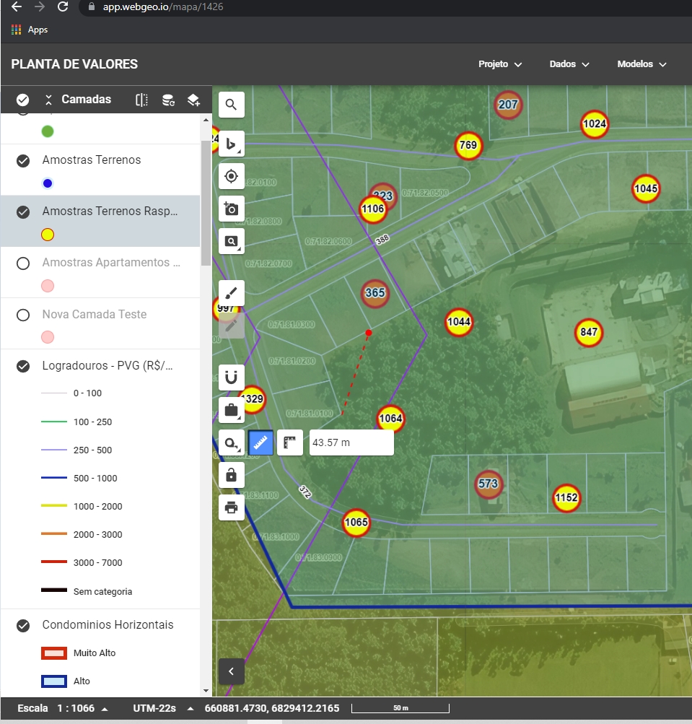Open the Dados menu
The image size is (692, 724).
click(x=569, y=64)
